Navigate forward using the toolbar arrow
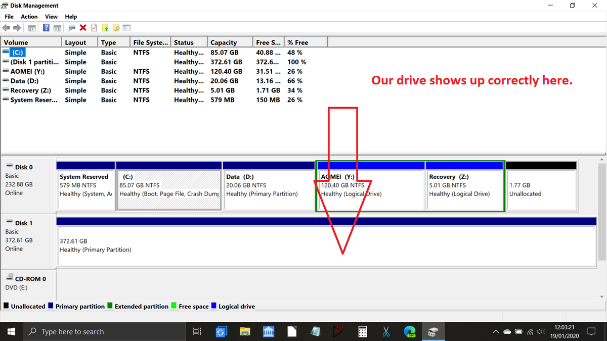 pyautogui.click(x=16, y=27)
